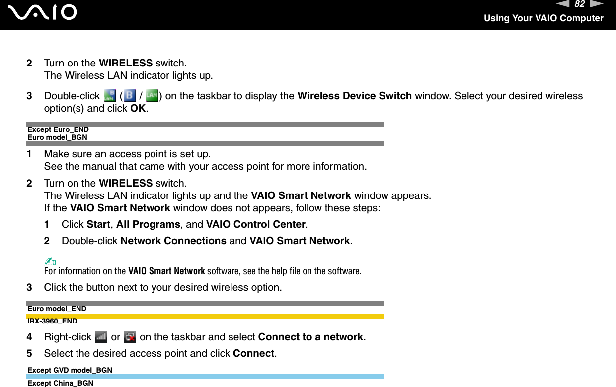616x387 pixels.
Task: Click the bold Network Connections text
Action: pyautogui.click(x=173, y=241)
